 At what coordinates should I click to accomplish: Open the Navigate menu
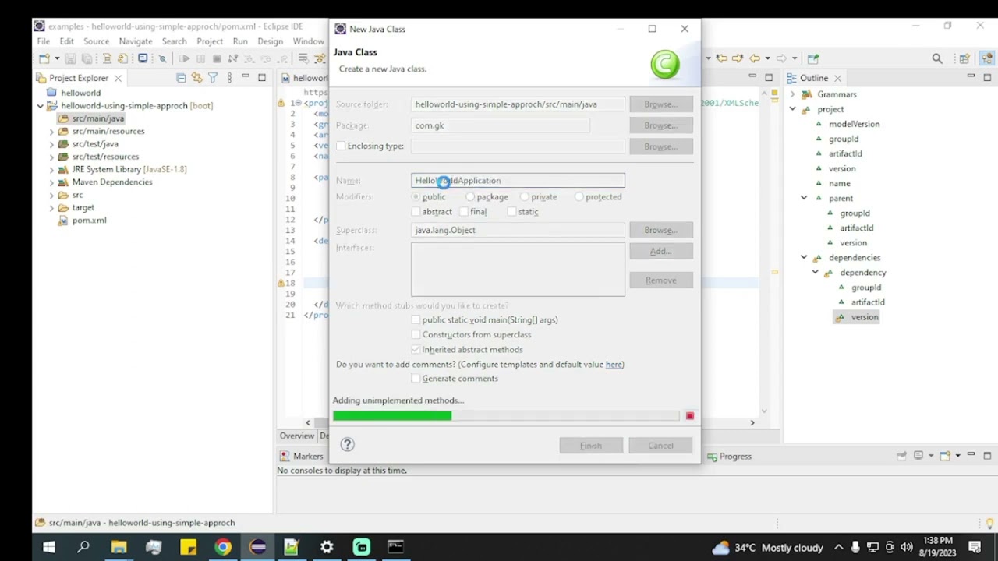pos(136,41)
